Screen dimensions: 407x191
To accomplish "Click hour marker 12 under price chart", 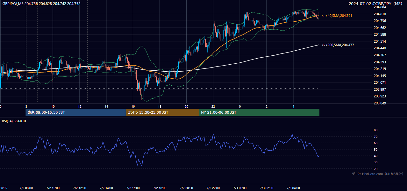I will pyautogui.click(x=80, y=106).
